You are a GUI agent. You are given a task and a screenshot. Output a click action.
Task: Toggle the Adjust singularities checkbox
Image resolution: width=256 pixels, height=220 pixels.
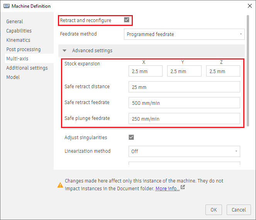[131, 137]
